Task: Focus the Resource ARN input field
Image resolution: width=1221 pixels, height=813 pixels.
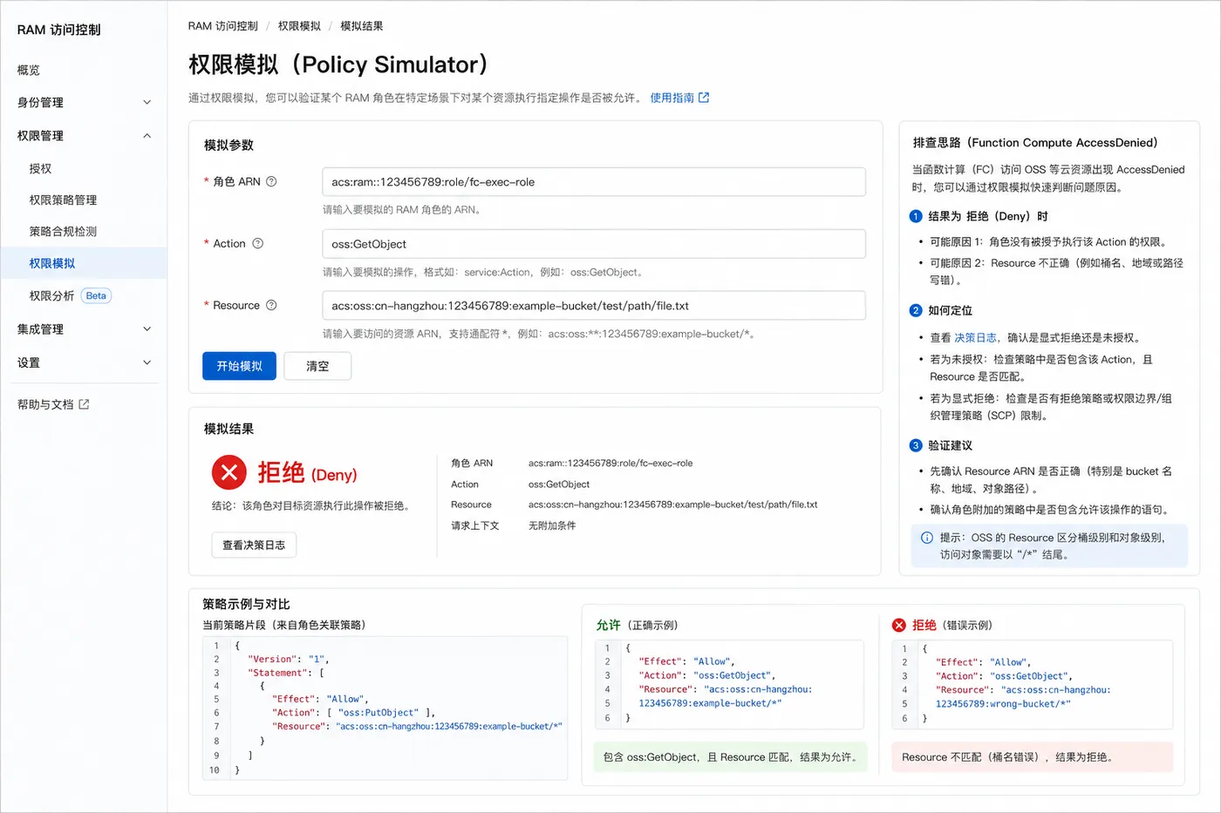Action: pyautogui.click(x=594, y=305)
